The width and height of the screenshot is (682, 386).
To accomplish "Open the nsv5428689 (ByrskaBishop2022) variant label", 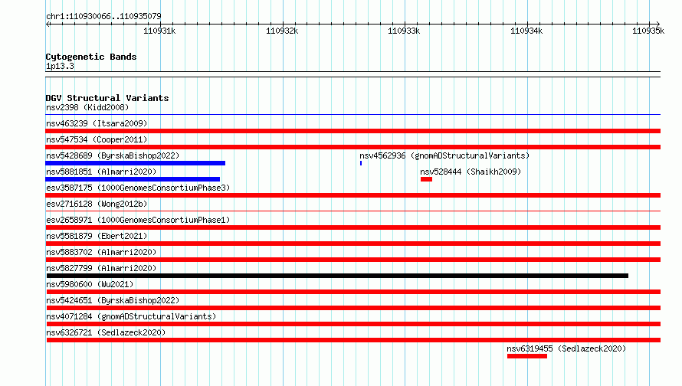I will (x=113, y=155).
